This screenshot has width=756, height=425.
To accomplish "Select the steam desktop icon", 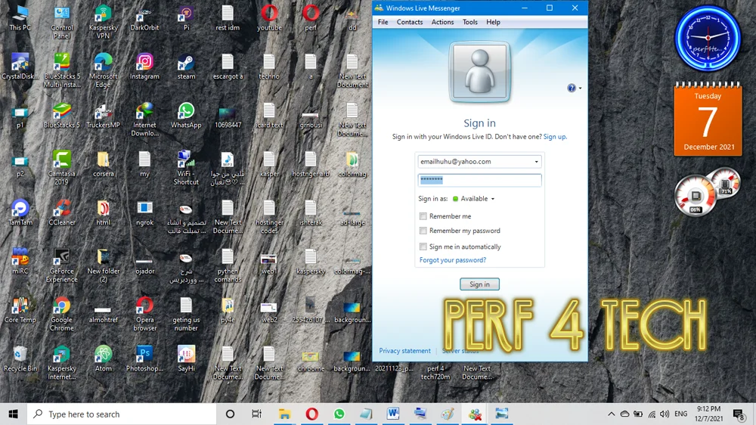I will coord(186,67).
